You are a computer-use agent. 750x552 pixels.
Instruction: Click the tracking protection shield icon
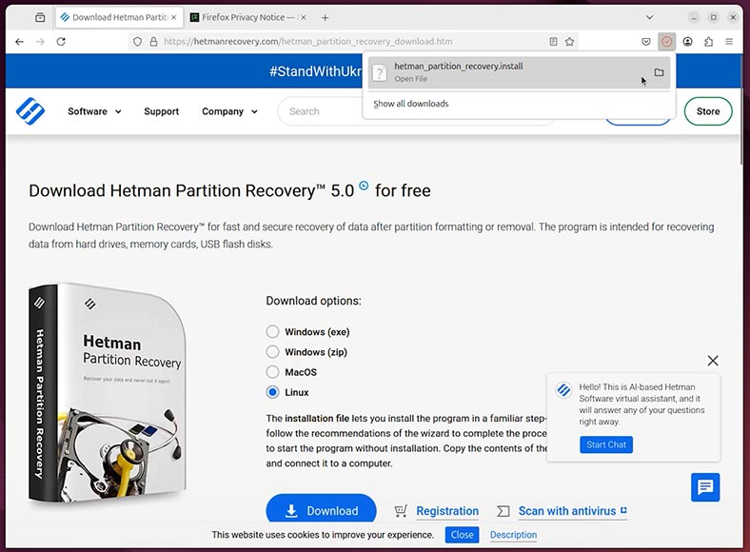pyautogui.click(x=137, y=42)
